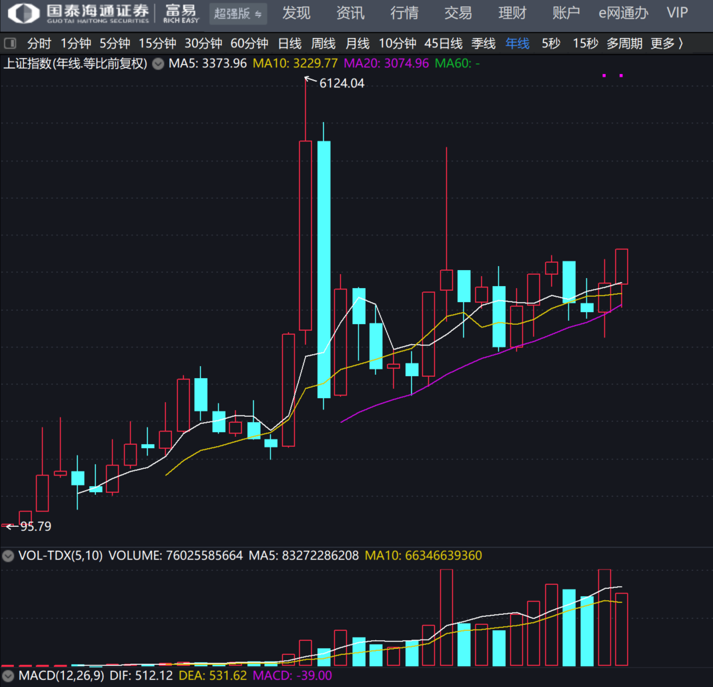Click the 6124.04 high price marker
The height and width of the screenshot is (687, 713).
(x=341, y=83)
